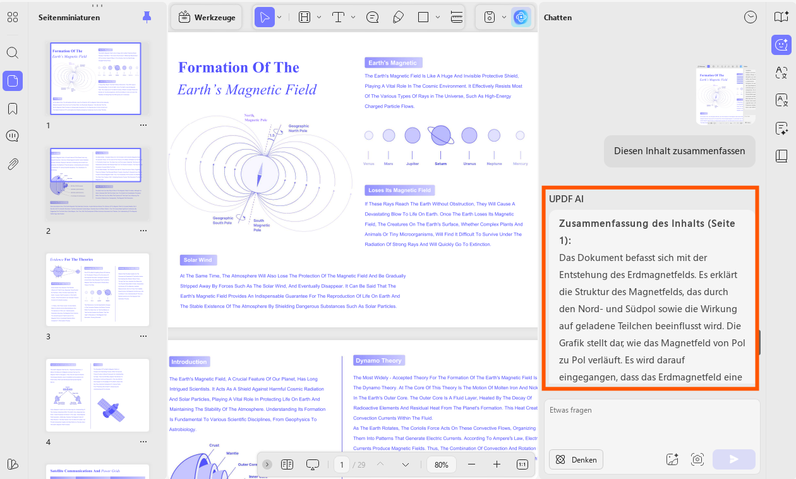Zoom out with the minus button

pos(471,464)
